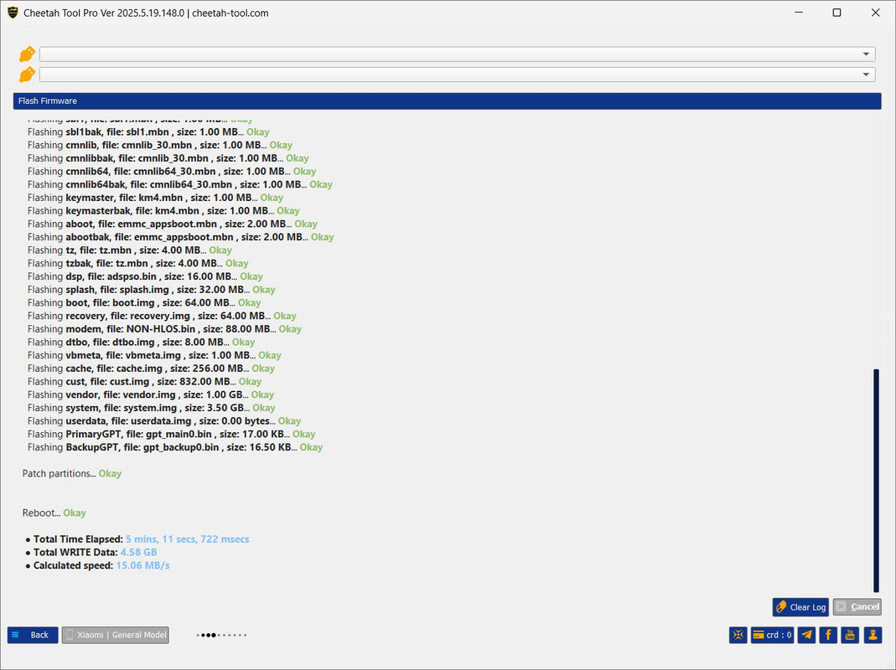
Task: Click the 'Flashing dtbo, file: dtbo.img' line
Action: pyautogui.click(x=141, y=343)
